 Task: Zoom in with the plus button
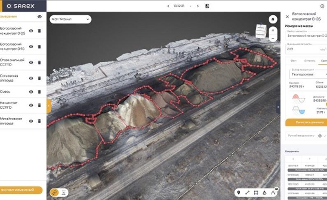point(272,30)
